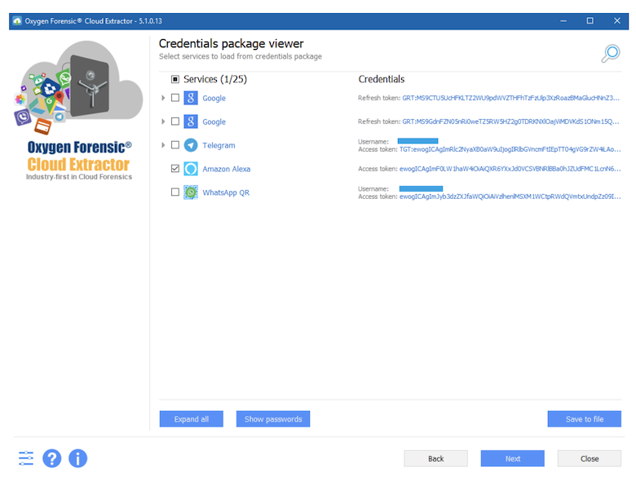Toggle the Services select-all checkbox
Viewport: 636px width, 495px height.
click(x=174, y=79)
